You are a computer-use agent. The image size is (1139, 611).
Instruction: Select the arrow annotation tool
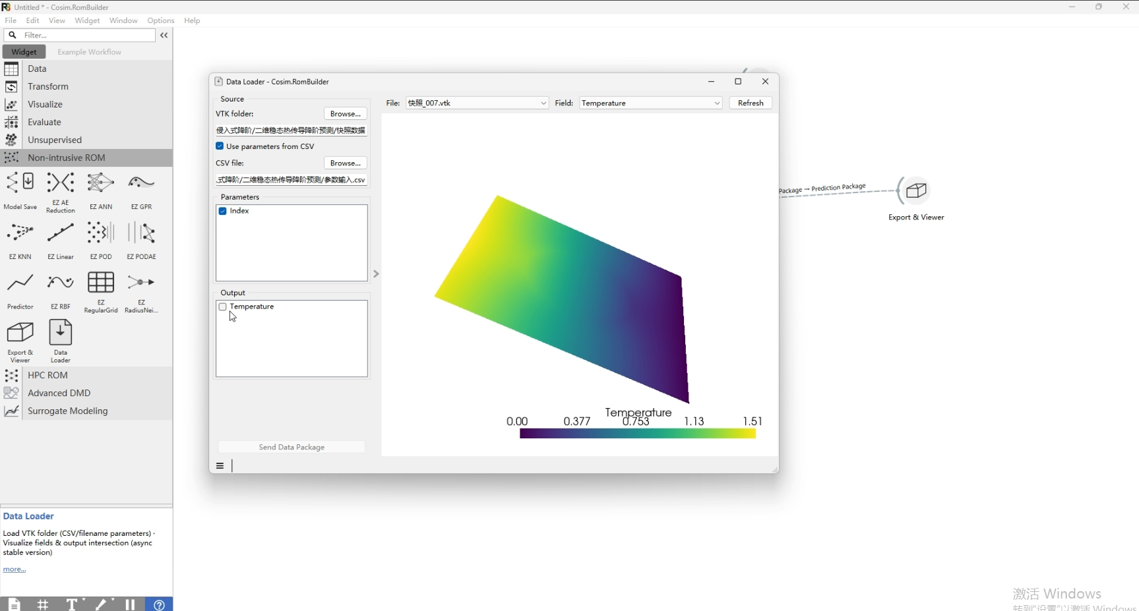click(101, 604)
